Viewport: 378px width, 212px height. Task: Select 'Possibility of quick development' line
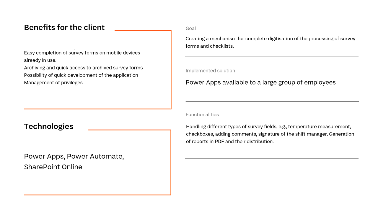pos(81,75)
